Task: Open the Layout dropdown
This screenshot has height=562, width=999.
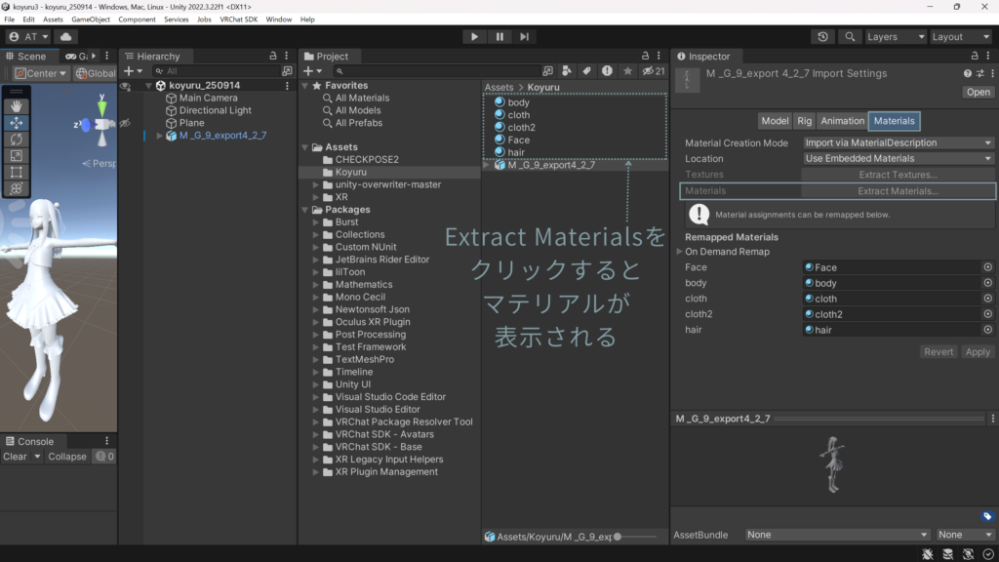Action: point(960,37)
